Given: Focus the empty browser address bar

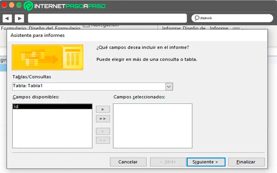Looking at the screenshot, I should pyautogui.click(x=107, y=18).
